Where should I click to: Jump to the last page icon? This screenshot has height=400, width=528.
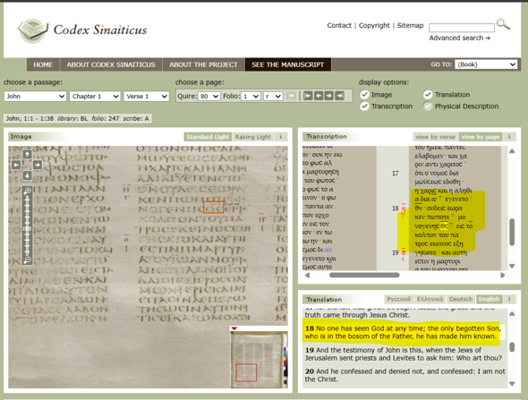(339, 96)
